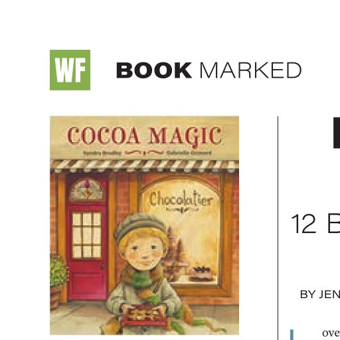Click the red box of chocolates the boy holds
Viewport: 340px width, 340px height.
145,315
